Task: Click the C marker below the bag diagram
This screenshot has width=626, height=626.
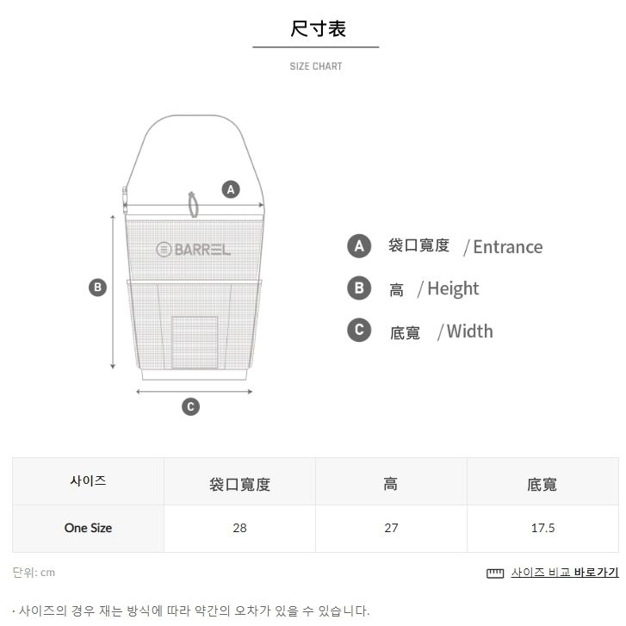Action: click(x=190, y=406)
